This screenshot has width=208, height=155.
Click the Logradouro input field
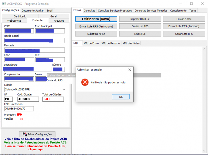[27, 69]
